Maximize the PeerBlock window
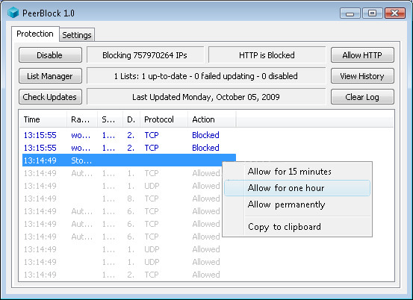Image resolution: width=413 pixels, height=300 pixels. (372, 13)
